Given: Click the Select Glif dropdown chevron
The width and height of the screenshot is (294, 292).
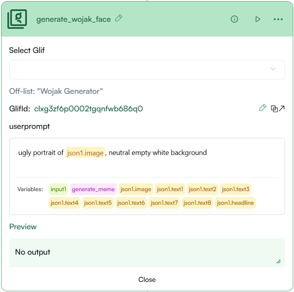Looking at the screenshot, I should coord(273,69).
